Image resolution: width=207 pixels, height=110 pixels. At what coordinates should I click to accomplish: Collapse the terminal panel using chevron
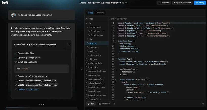click(203, 104)
